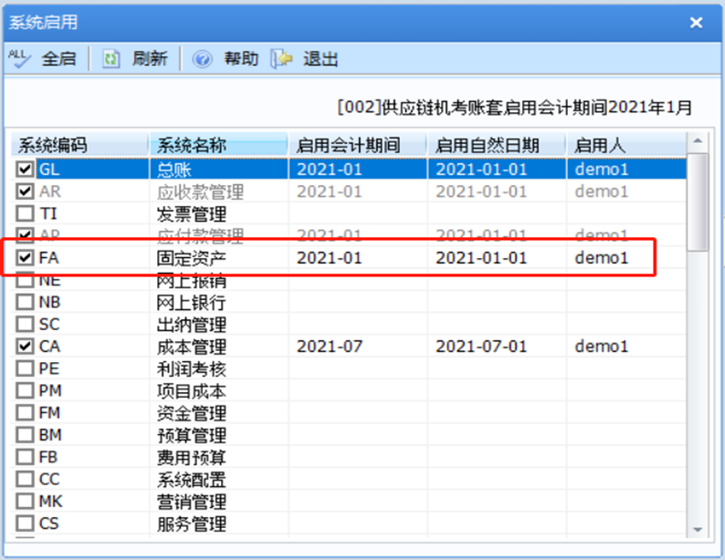725x560 pixels.
Task: Select the 资金管理 name cell
Action: point(192,413)
